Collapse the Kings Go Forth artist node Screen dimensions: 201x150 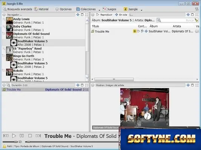4,56
